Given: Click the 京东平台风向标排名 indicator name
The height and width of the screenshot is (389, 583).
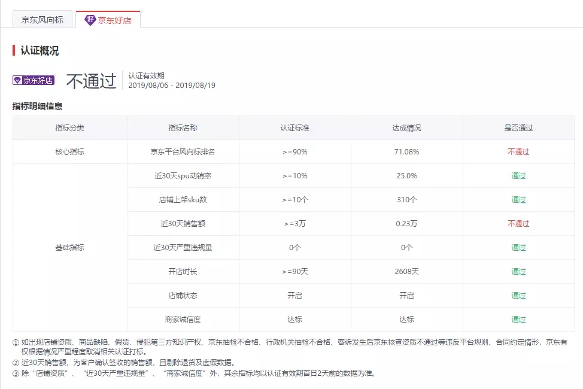Looking at the screenshot, I should (183, 152).
